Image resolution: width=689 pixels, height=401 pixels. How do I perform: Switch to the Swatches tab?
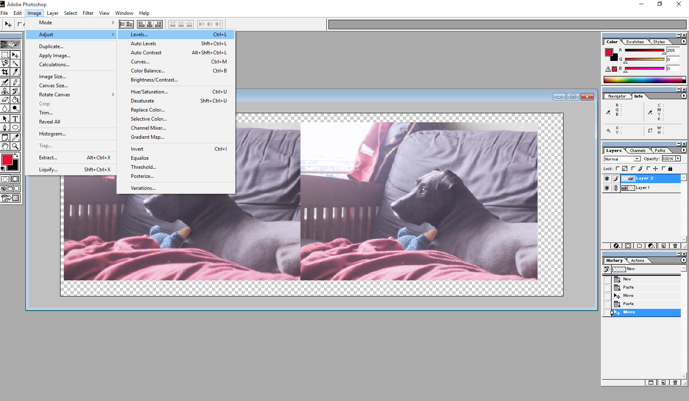click(635, 42)
